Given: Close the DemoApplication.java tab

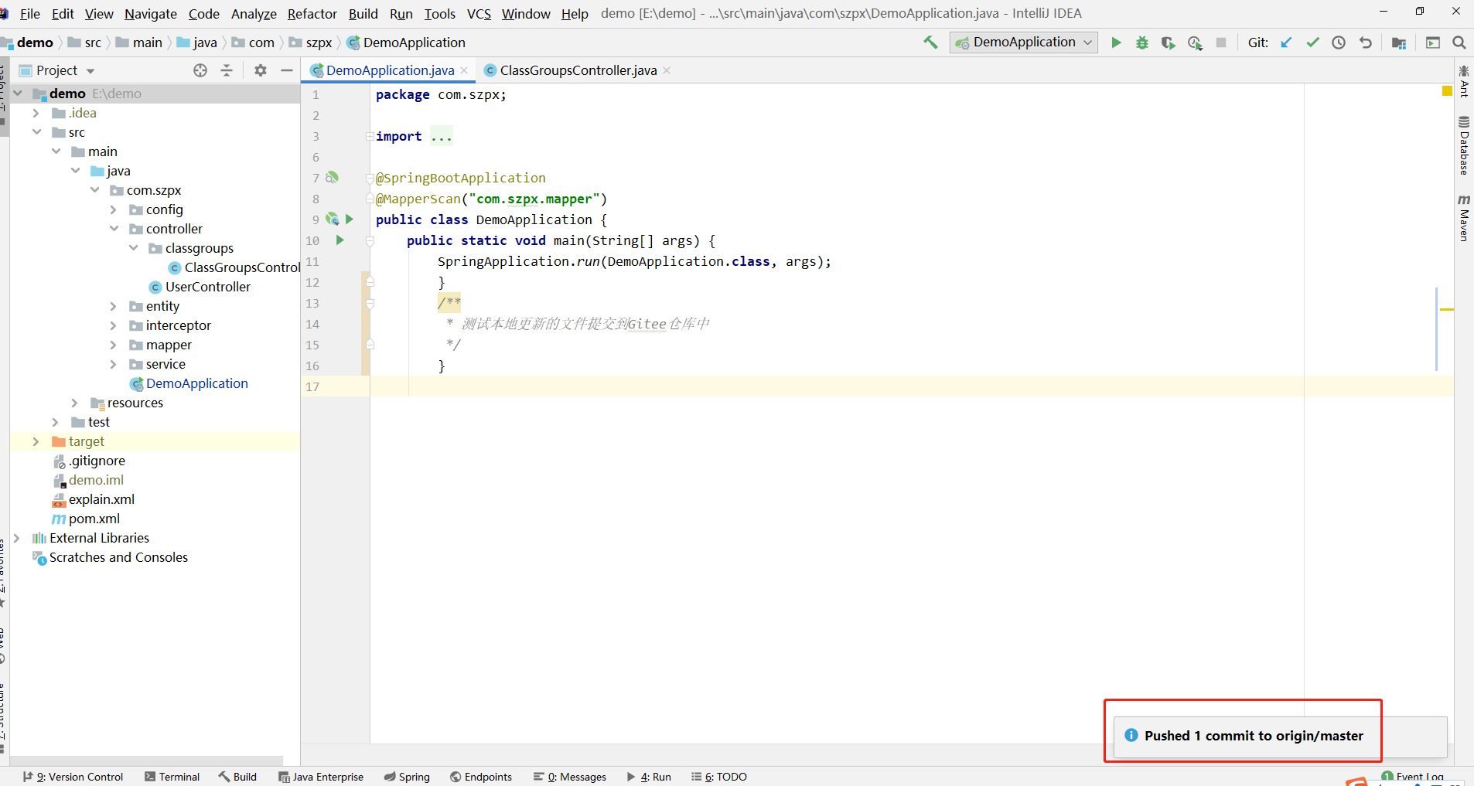Looking at the screenshot, I should pyautogui.click(x=464, y=70).
